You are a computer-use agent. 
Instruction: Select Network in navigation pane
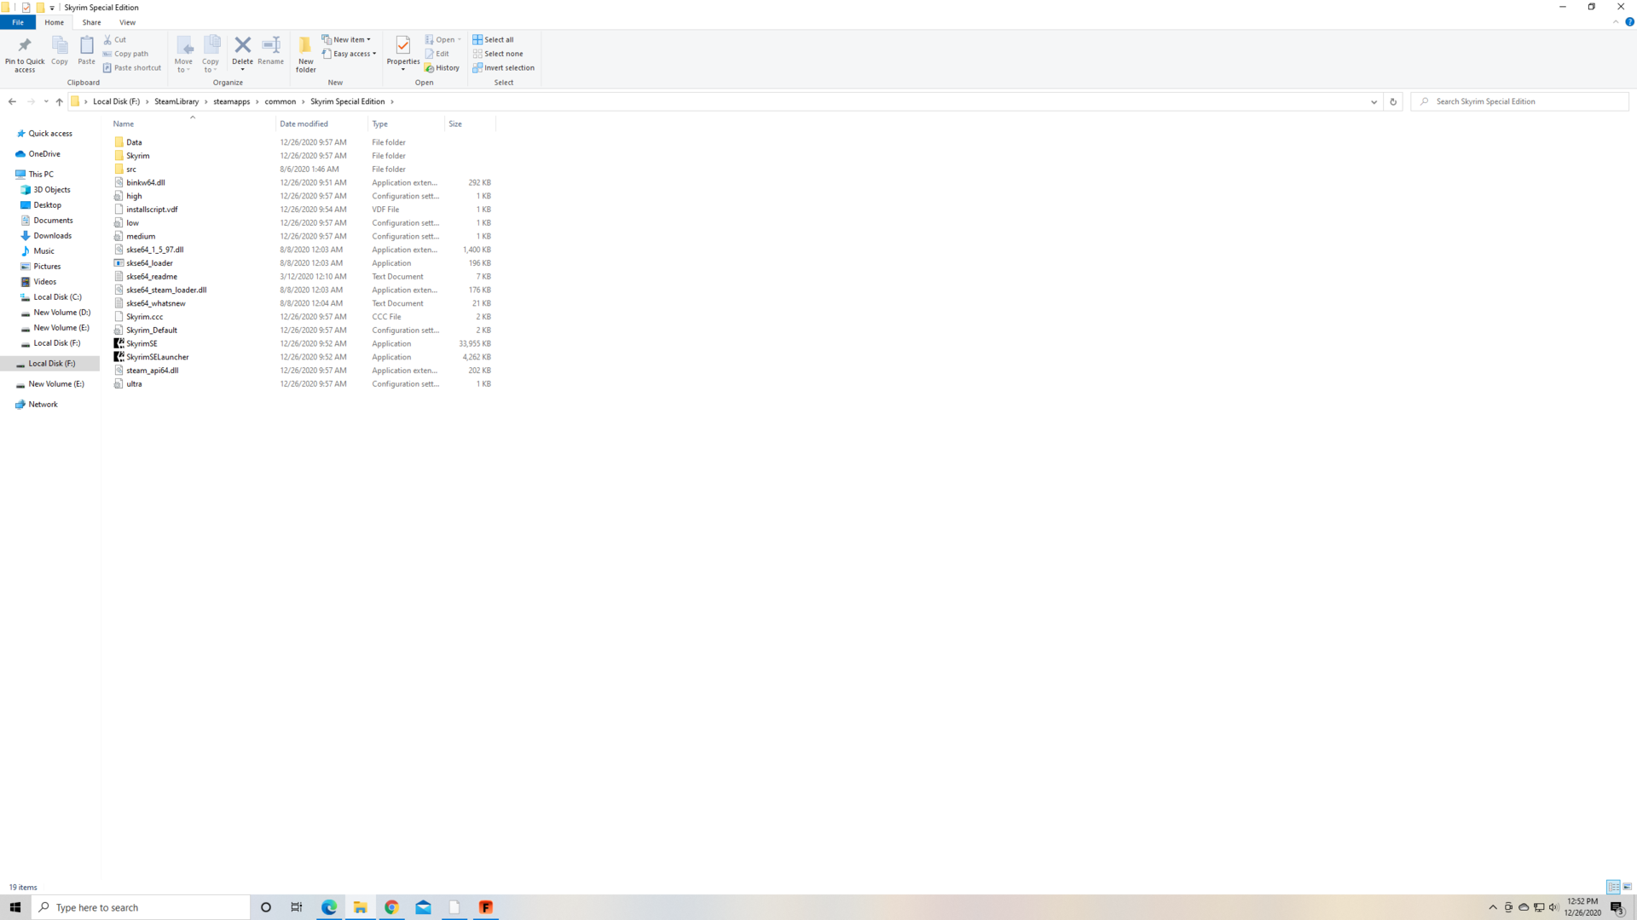click(43, 405)
